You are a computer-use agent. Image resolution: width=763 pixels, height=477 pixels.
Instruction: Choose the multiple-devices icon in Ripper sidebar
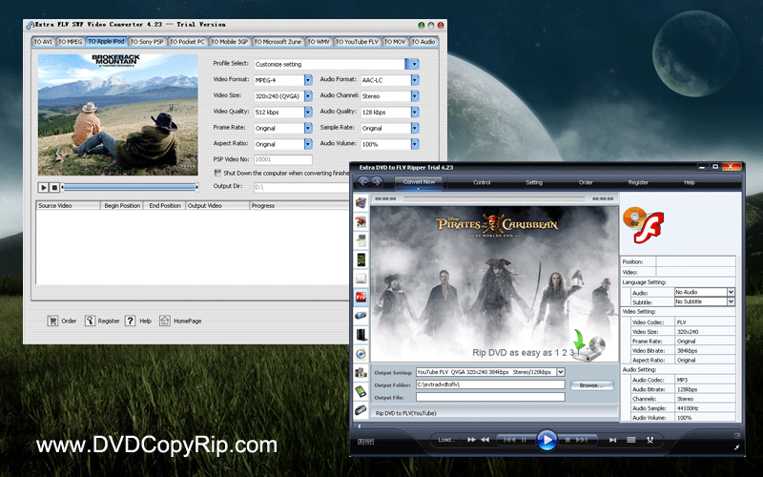point(361,373)
